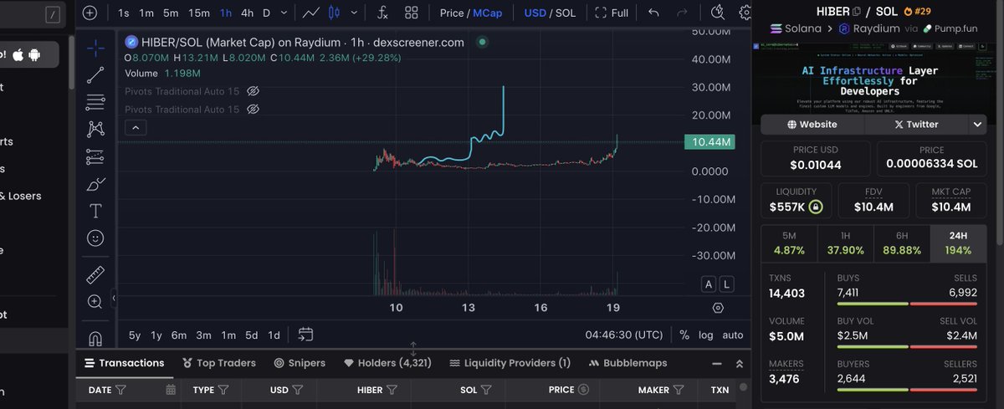This screenshot has width=1004, height=409.
Task: Toggle percent scale mode
Action: coord(684,335)
